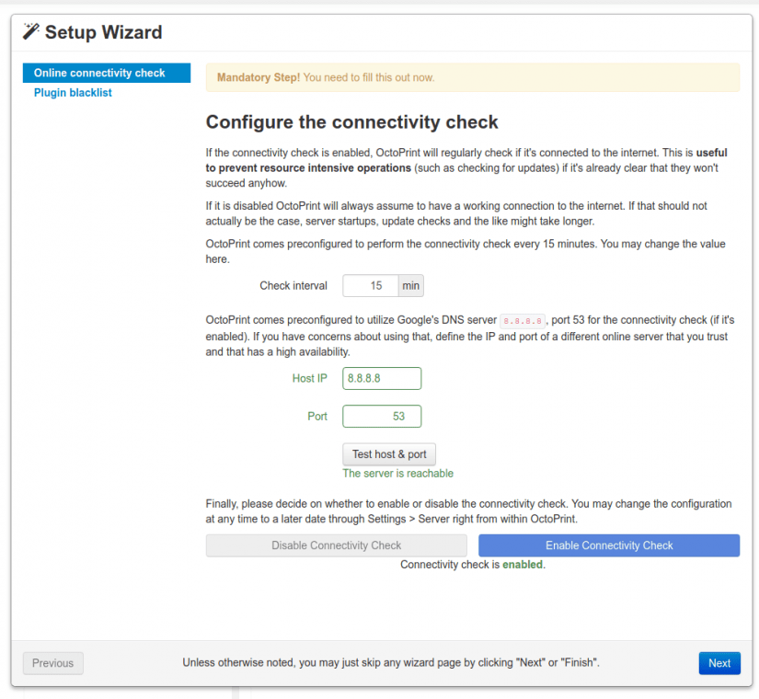Click into the Host IP field

pos(382,378)
